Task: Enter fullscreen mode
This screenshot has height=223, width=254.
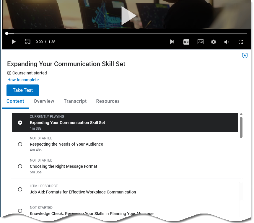Action: [x=241, y=42]
